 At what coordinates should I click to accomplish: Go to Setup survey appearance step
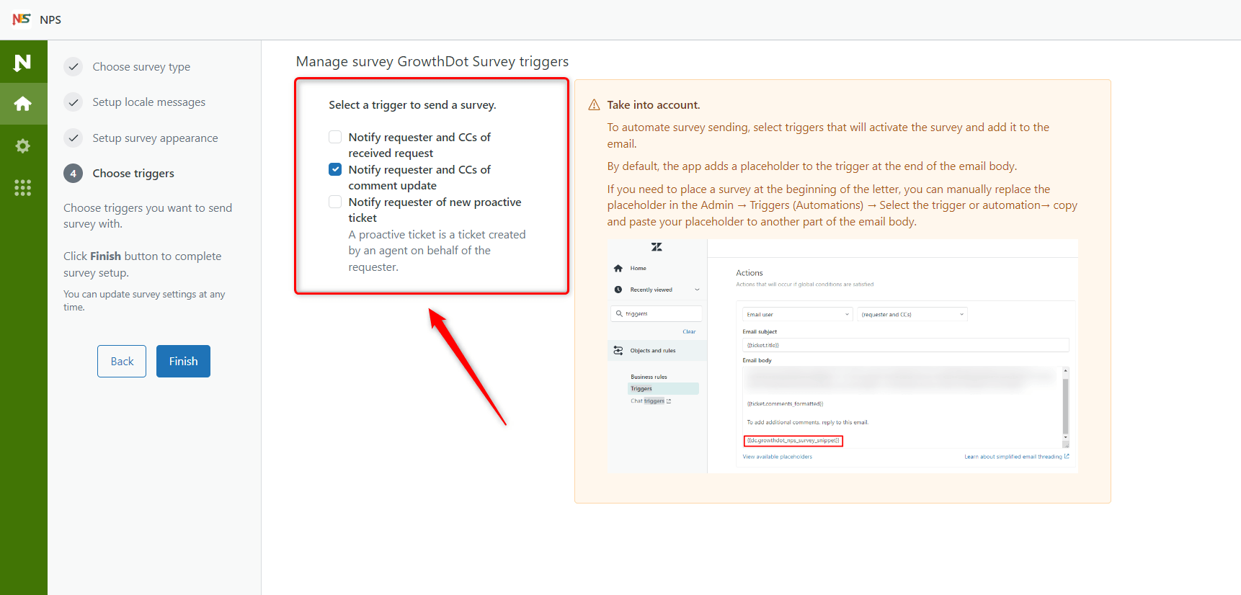coord(155,138)
